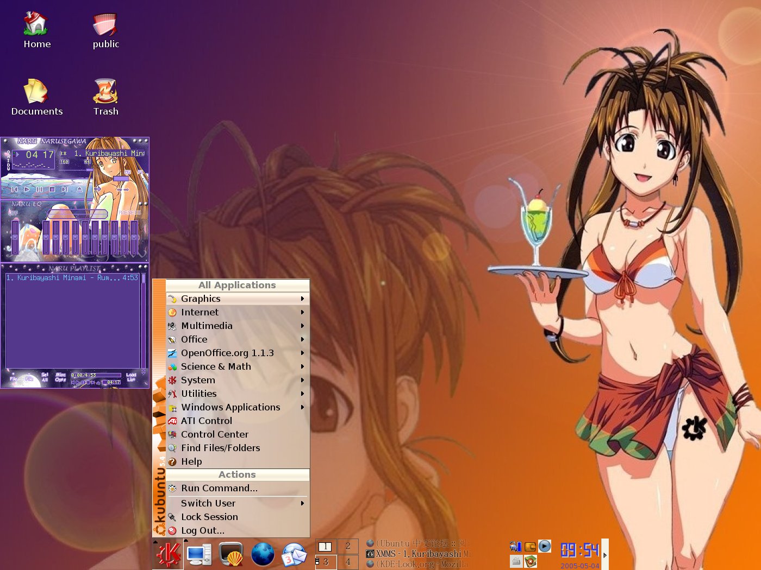
Task: Click the red-X tray icon beside printer
Action: (531, 561)
